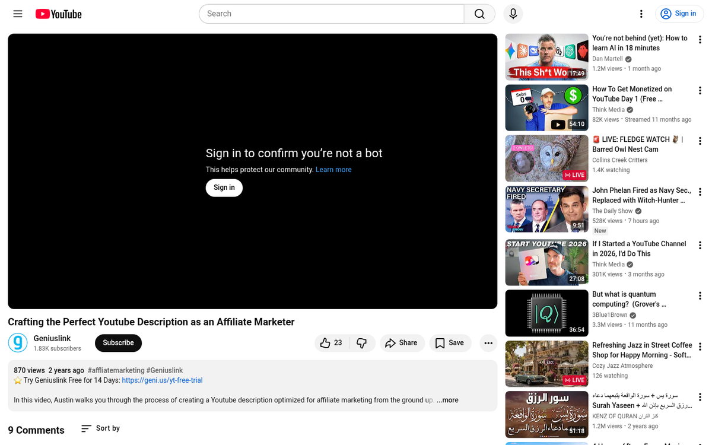The width and height of the screenshot is (712, 445).
Task: Start a voice search with the microphone icon
Action: coord(513,14)
